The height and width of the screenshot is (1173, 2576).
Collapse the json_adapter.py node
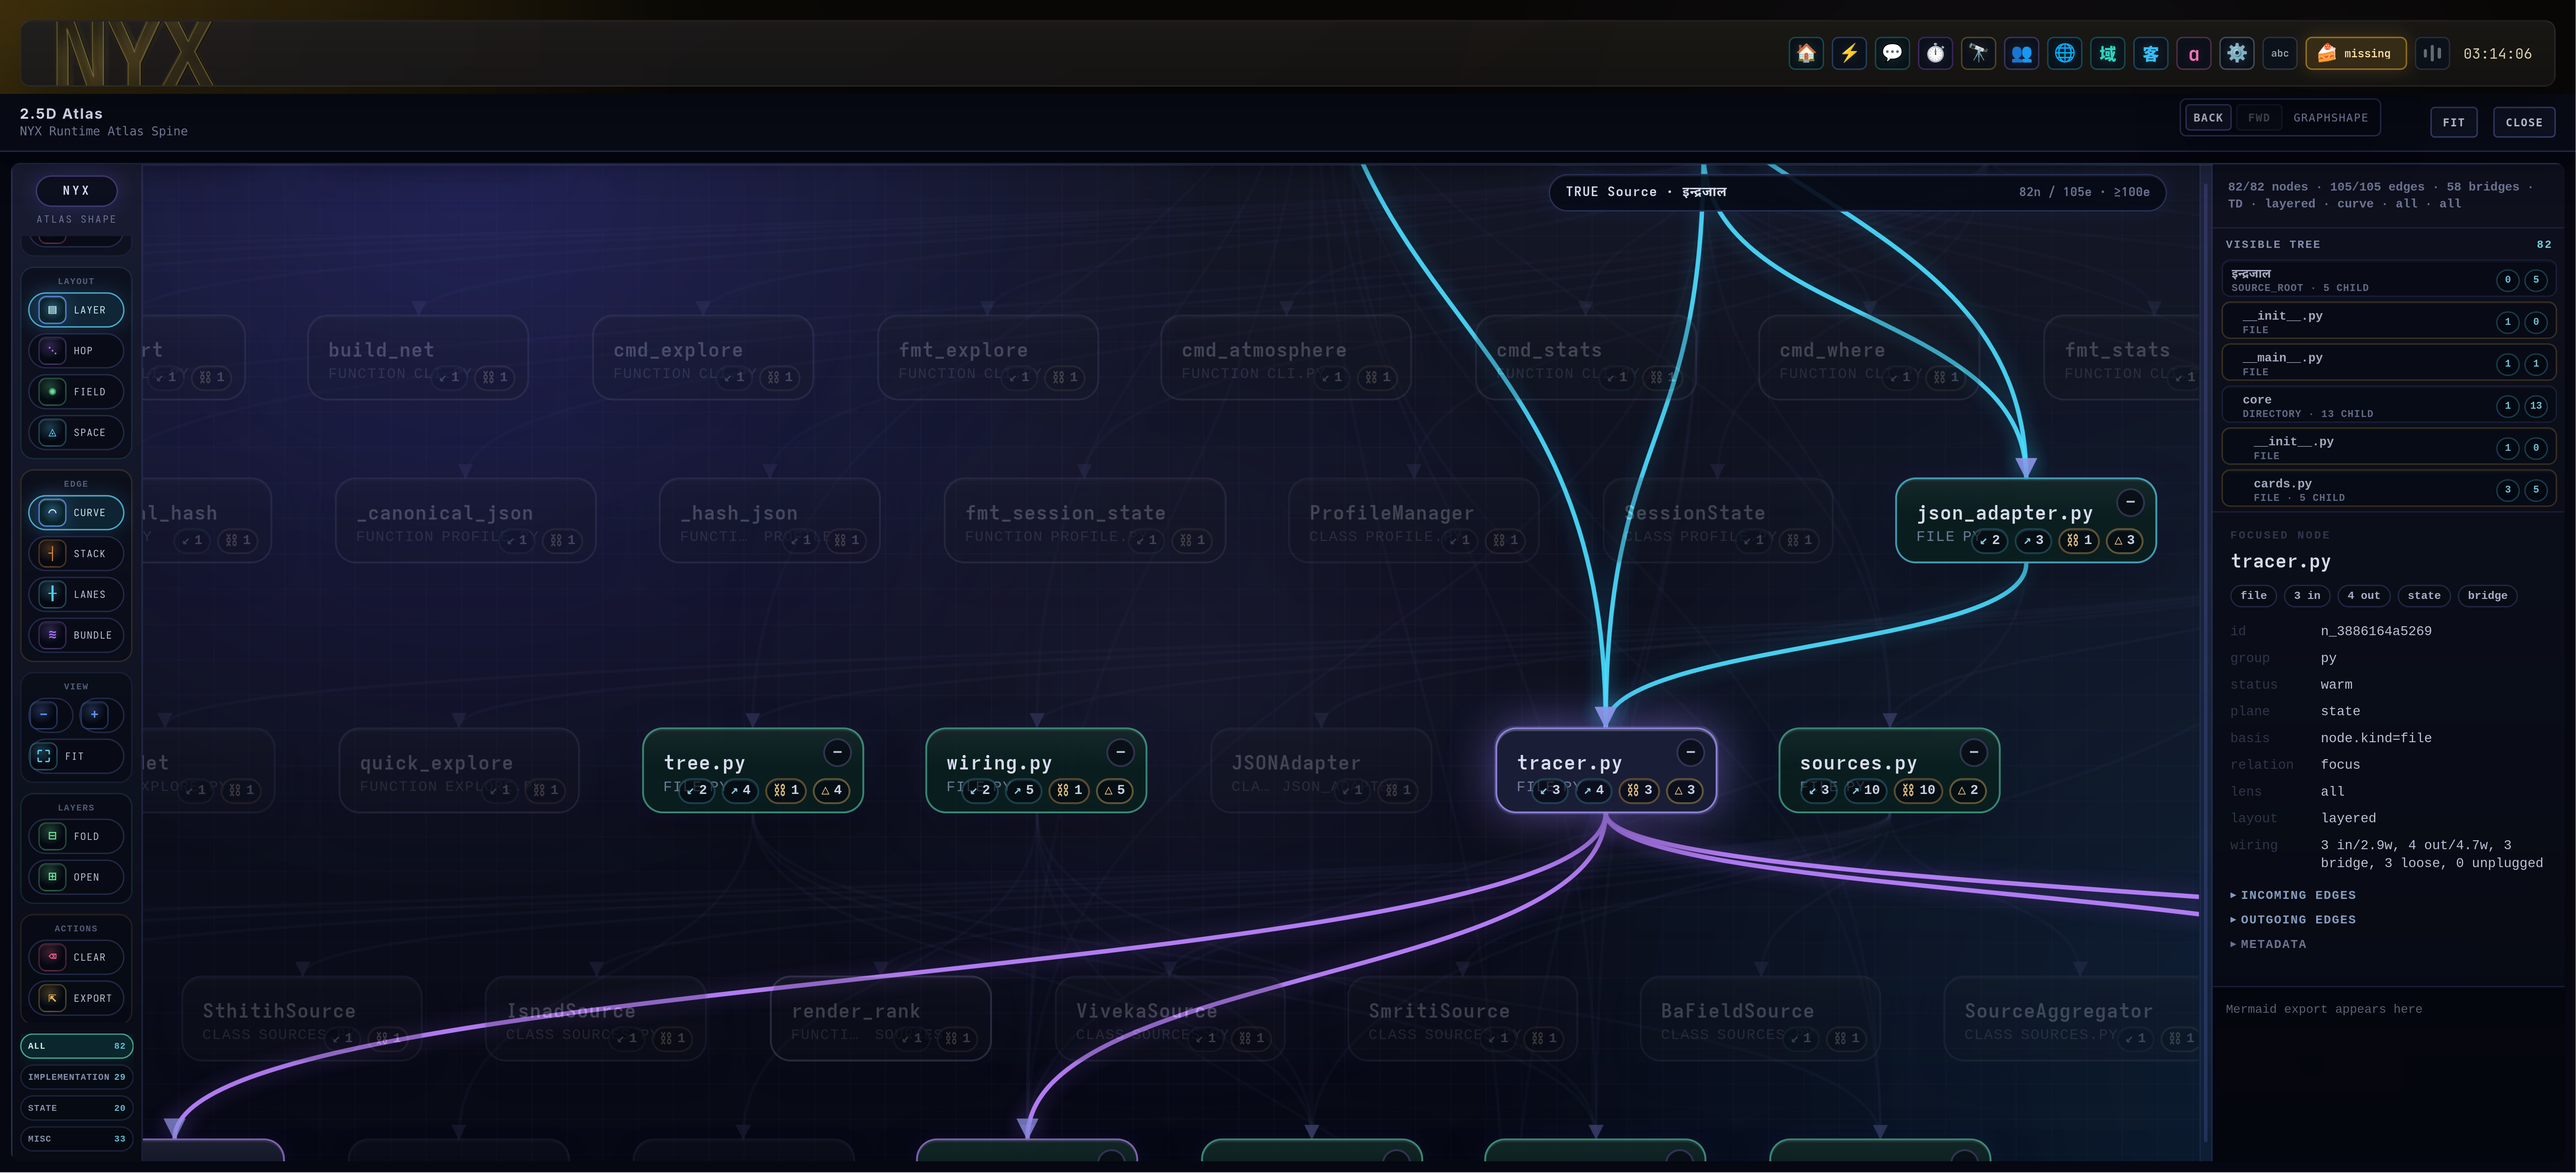pos(2130,502)
